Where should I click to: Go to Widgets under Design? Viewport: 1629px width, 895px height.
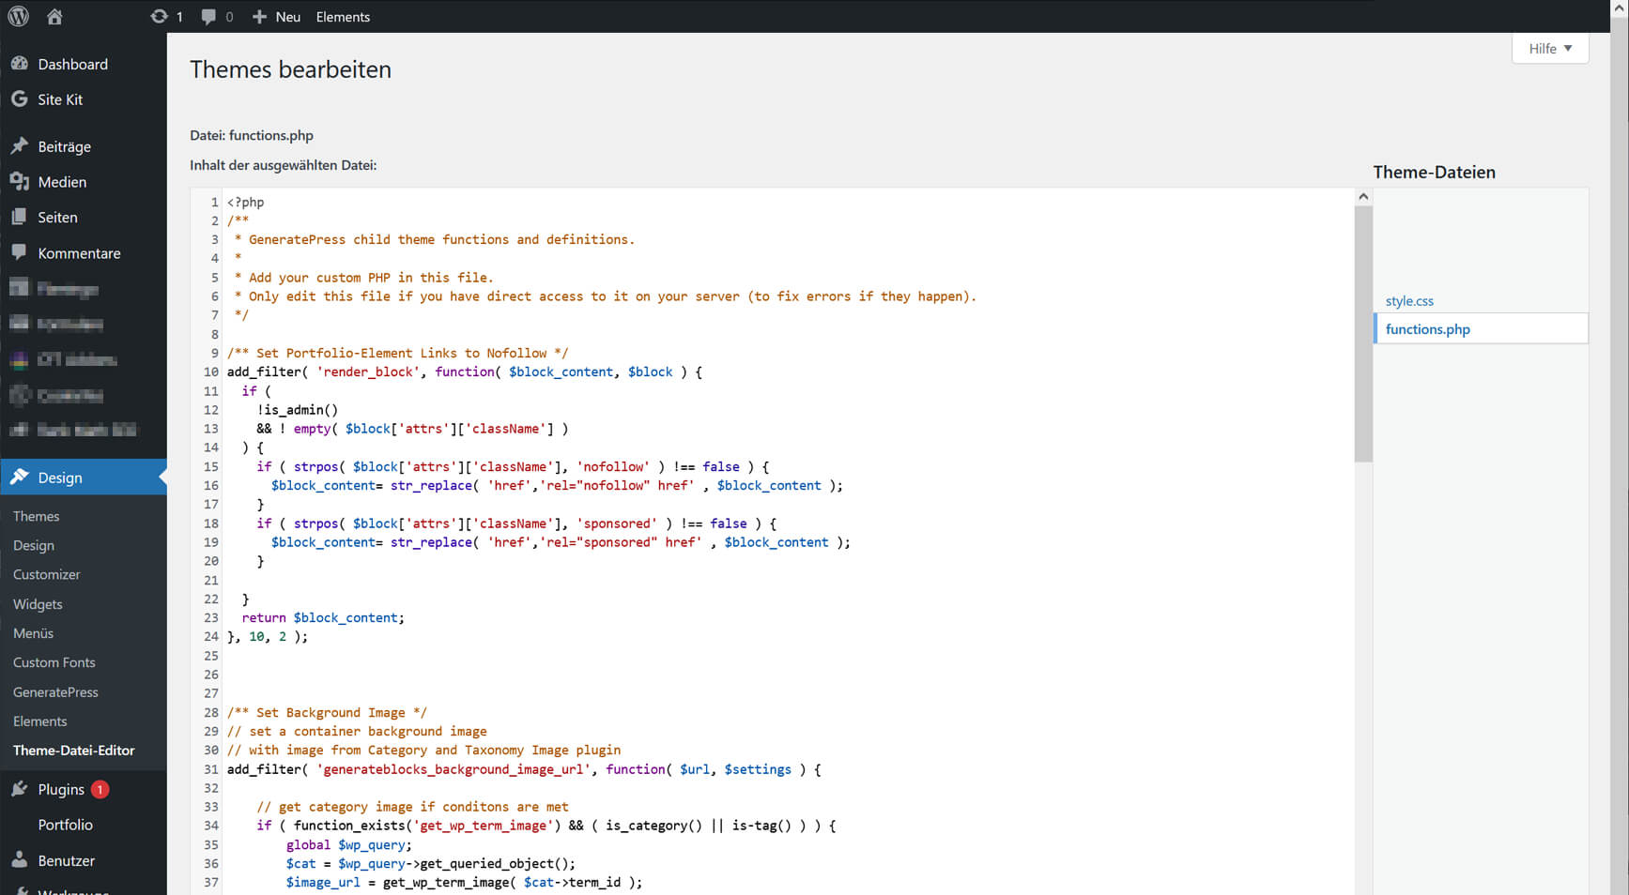[38, 604]
